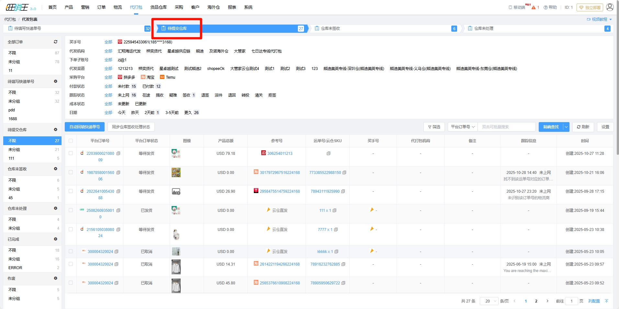Click the 双击可批量搜索 search input field

[x=506, y=127]
